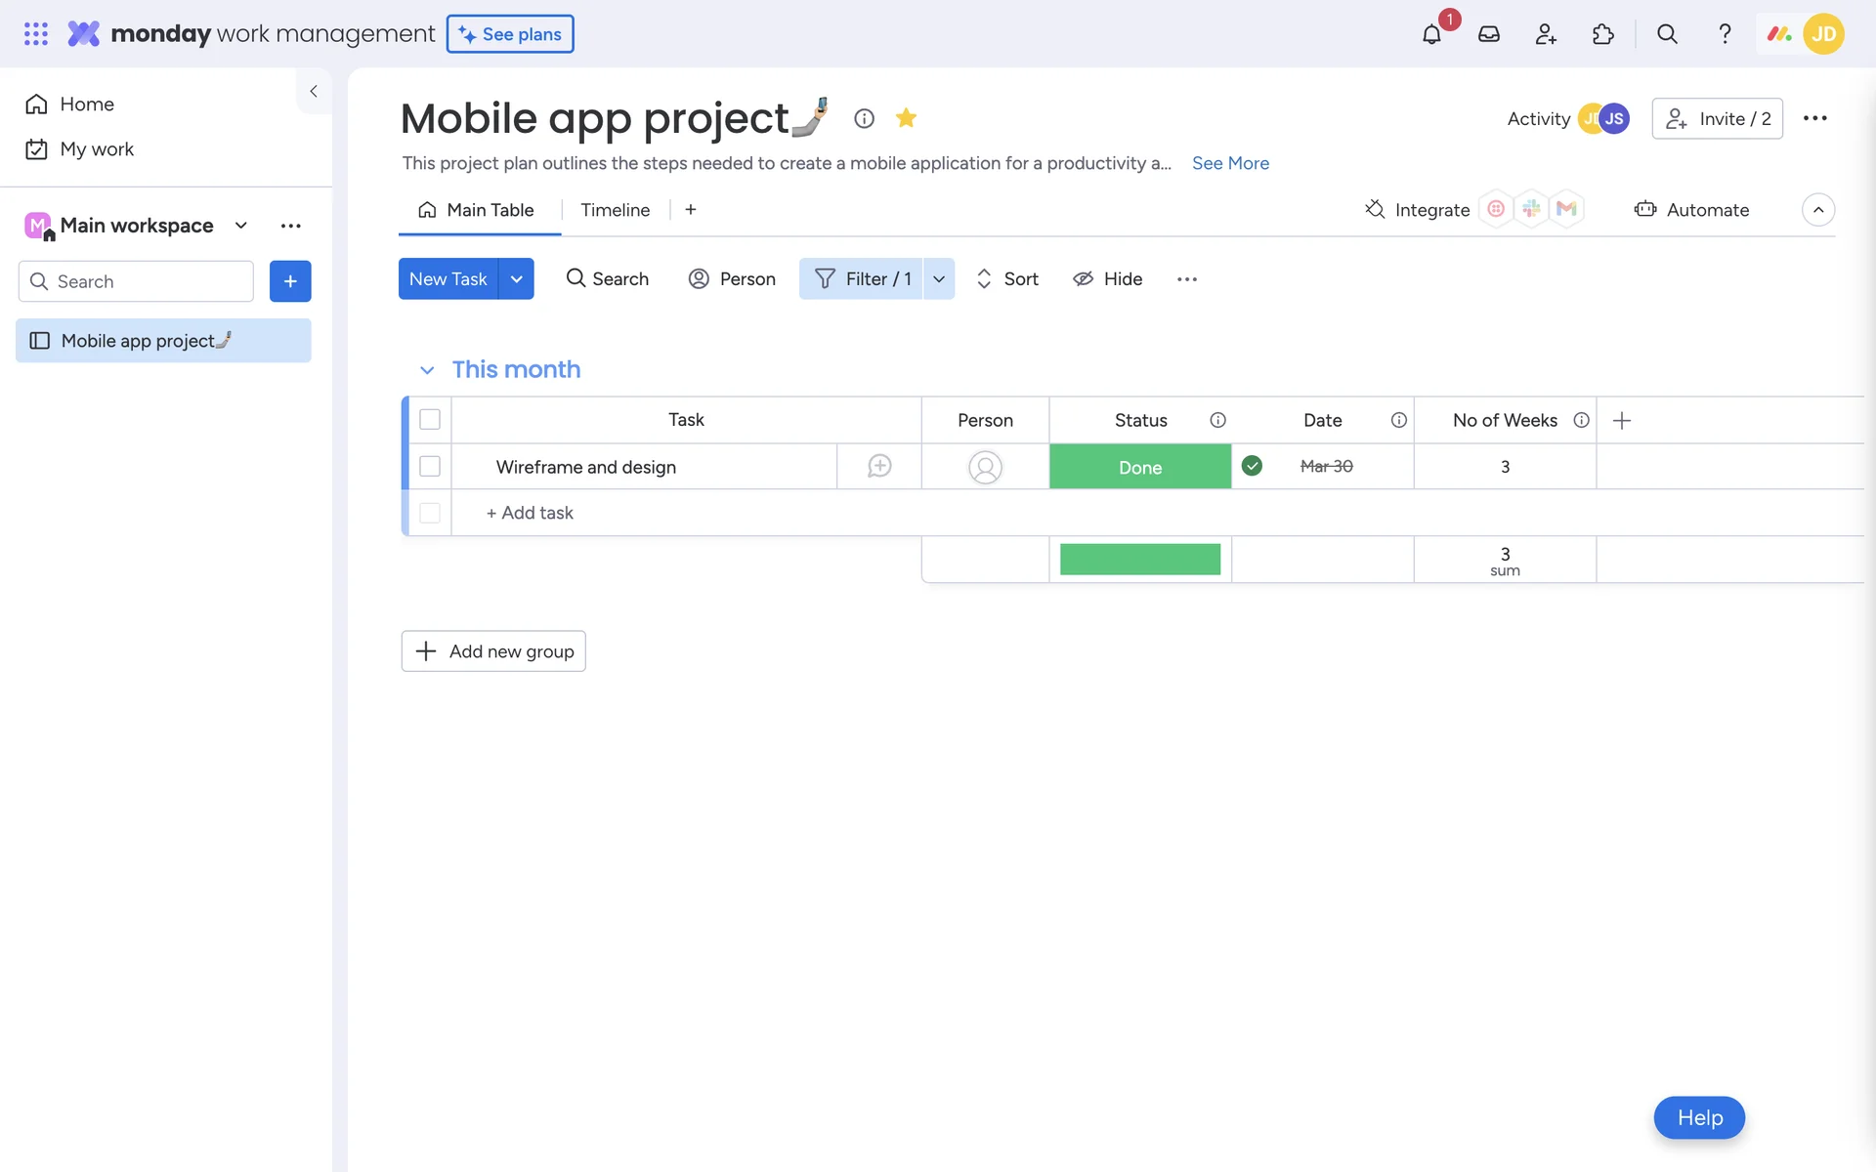Expand the Filter options dropdown arrow
This screenshot has width=1876, height=1172.
[x=939, y=279]
